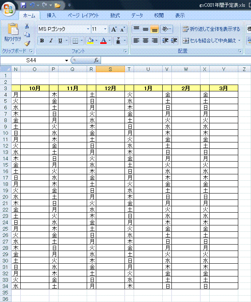Viewport: 251px width, 302px height.
Task: Open underline style dropdown arrow
Action: [x=66, y=41]
